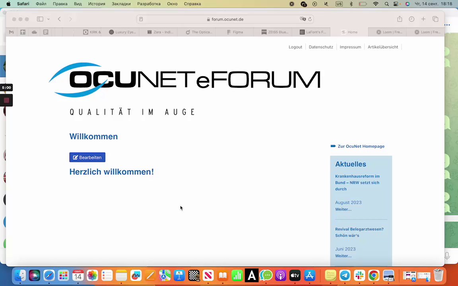Switch to the Figma tab
This screenshot has height=286, width=458.
[235, 32]
